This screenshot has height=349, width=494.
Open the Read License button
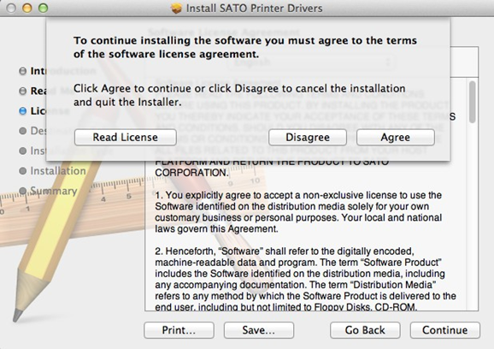[126, 137]
